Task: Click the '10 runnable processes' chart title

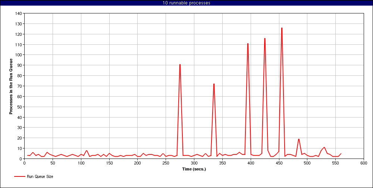Action: [186, 3]
